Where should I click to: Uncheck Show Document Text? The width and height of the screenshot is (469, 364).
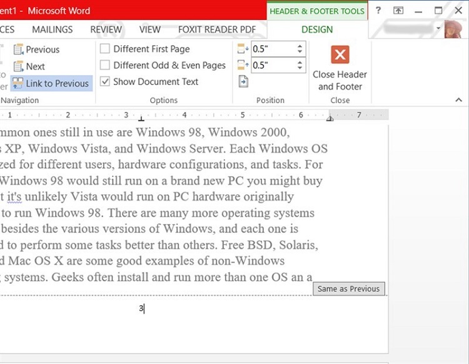104,81
